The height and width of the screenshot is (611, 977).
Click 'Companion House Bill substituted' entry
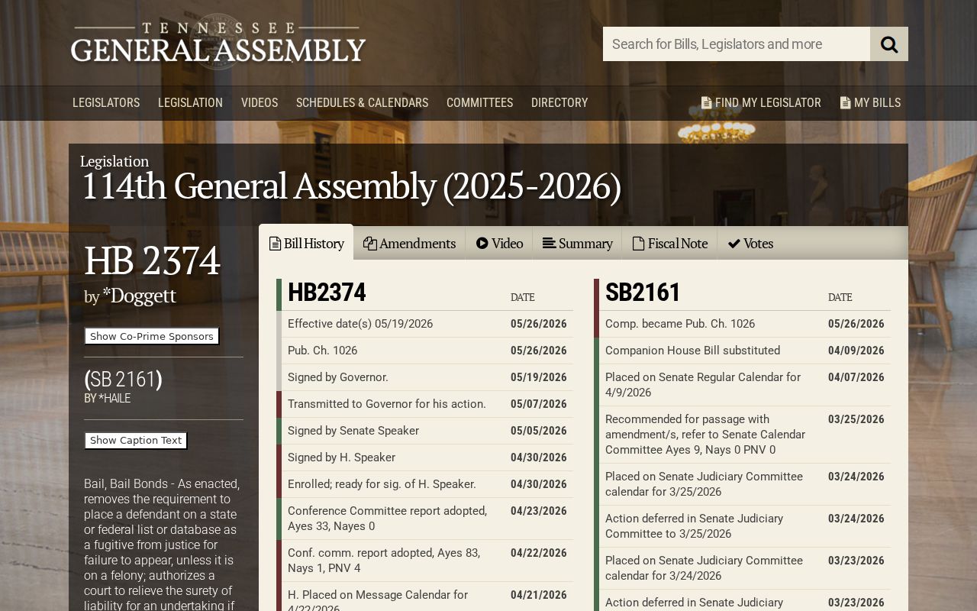tap(742, 351)
